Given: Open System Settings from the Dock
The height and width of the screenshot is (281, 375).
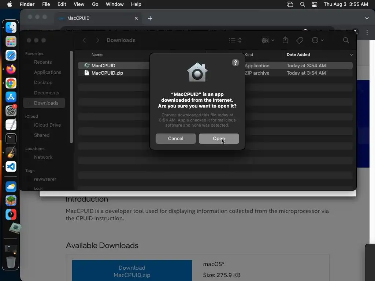Looking at the screenshot, I should pos(11,110).
